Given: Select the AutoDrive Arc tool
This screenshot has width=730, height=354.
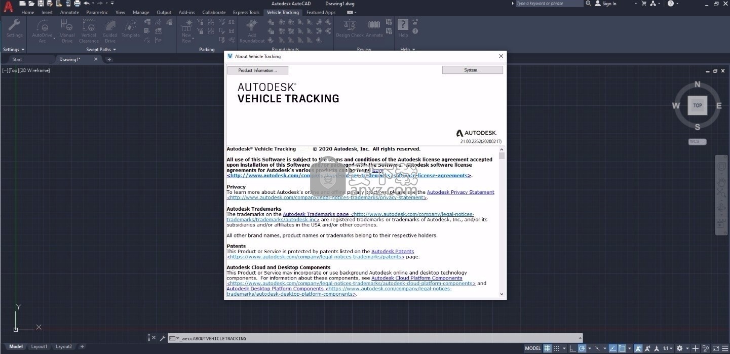Looking at the screenshot, I should click(x=42, y=30).
